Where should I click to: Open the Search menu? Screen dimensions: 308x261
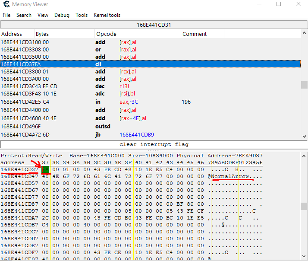pyautogui.click(x=24, y=15)
